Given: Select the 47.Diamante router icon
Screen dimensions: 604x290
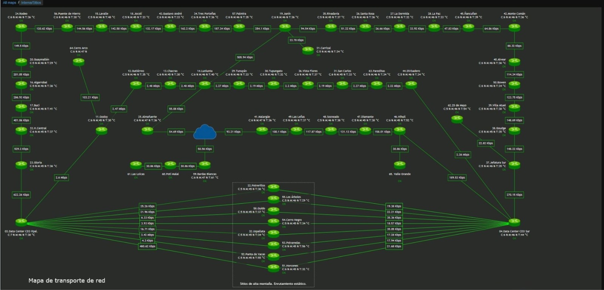Looking at the screenshot, I should click(365, 130).
